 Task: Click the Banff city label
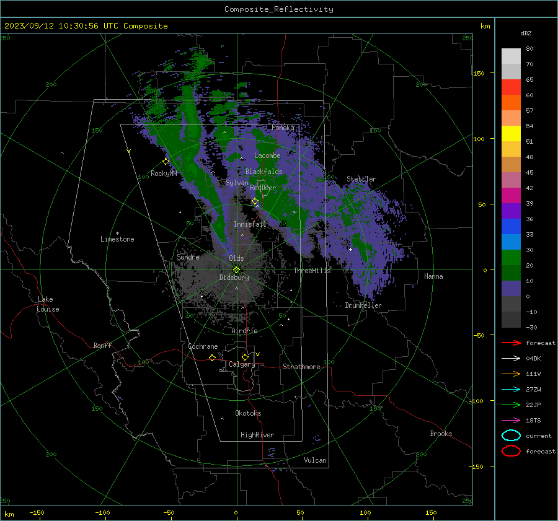102,345
